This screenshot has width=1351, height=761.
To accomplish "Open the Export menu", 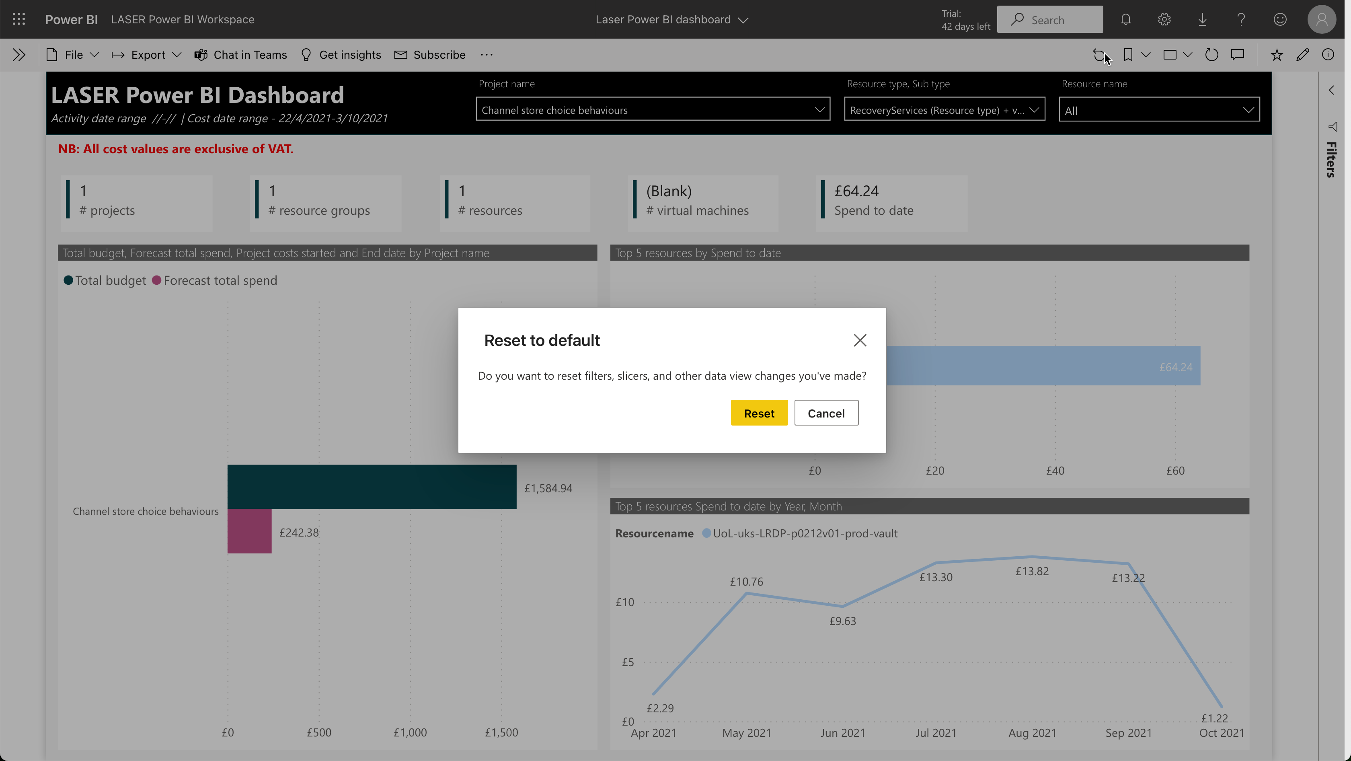I will [x=147, y=55].
